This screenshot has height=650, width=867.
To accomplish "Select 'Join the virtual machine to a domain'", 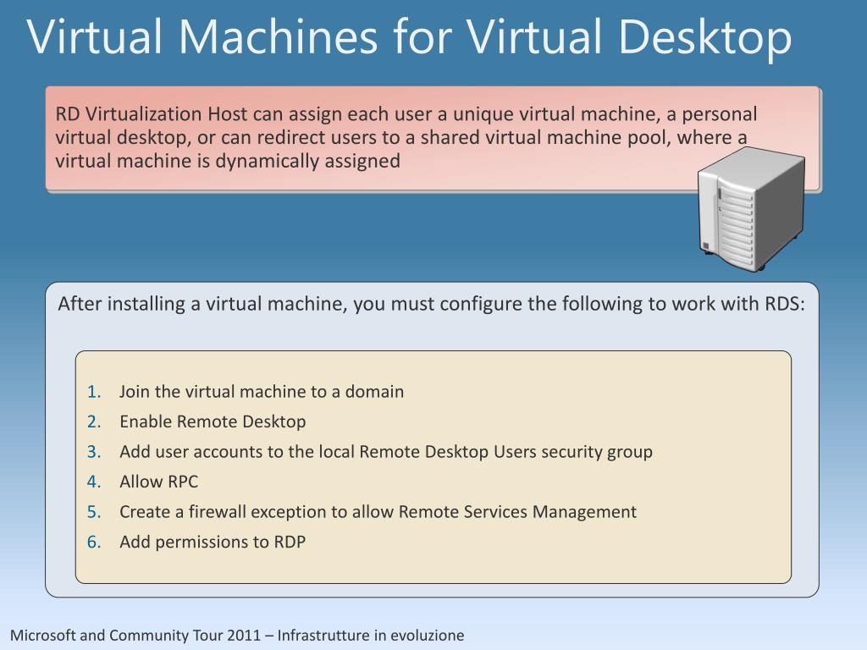I will 262,391.
